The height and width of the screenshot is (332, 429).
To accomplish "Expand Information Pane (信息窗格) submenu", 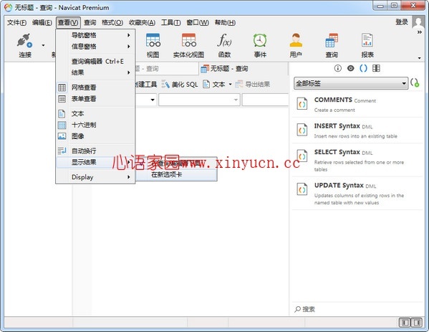I will click(x=95, y=47).
